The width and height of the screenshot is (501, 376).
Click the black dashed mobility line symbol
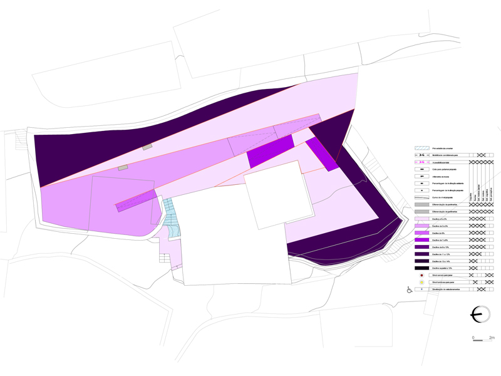[x=422, y=155]
